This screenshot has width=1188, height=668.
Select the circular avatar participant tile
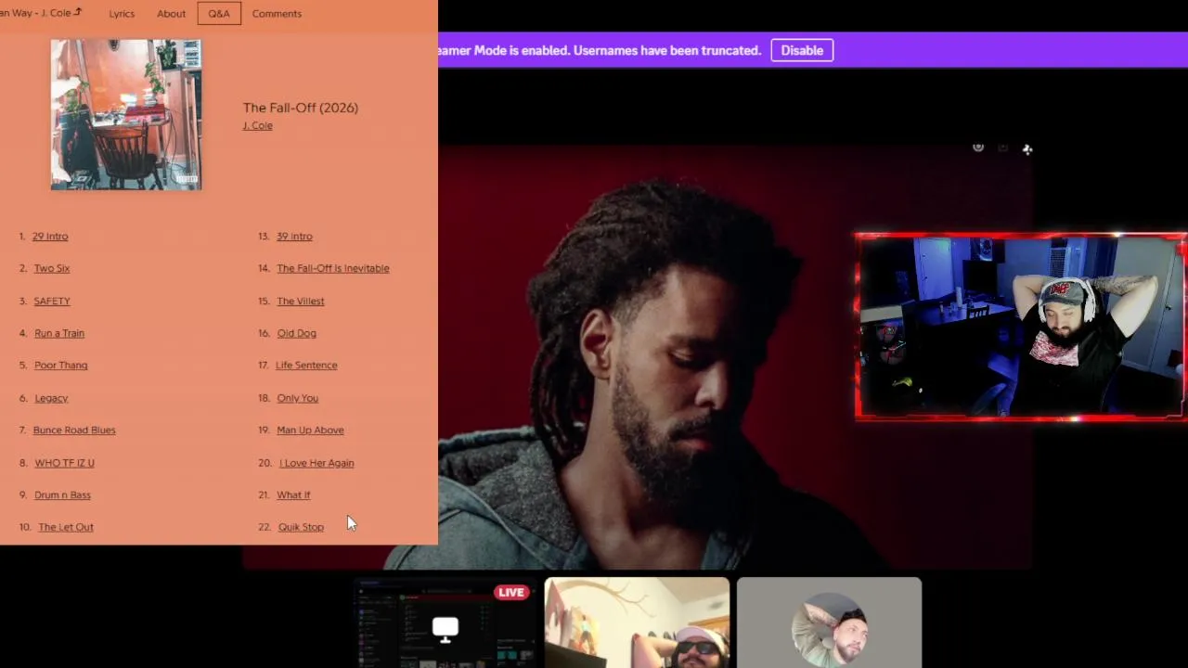tap(829, 623)
